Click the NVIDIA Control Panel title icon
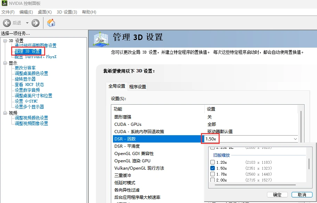This screenshot has width=317, height=203. tap(4, 3)
